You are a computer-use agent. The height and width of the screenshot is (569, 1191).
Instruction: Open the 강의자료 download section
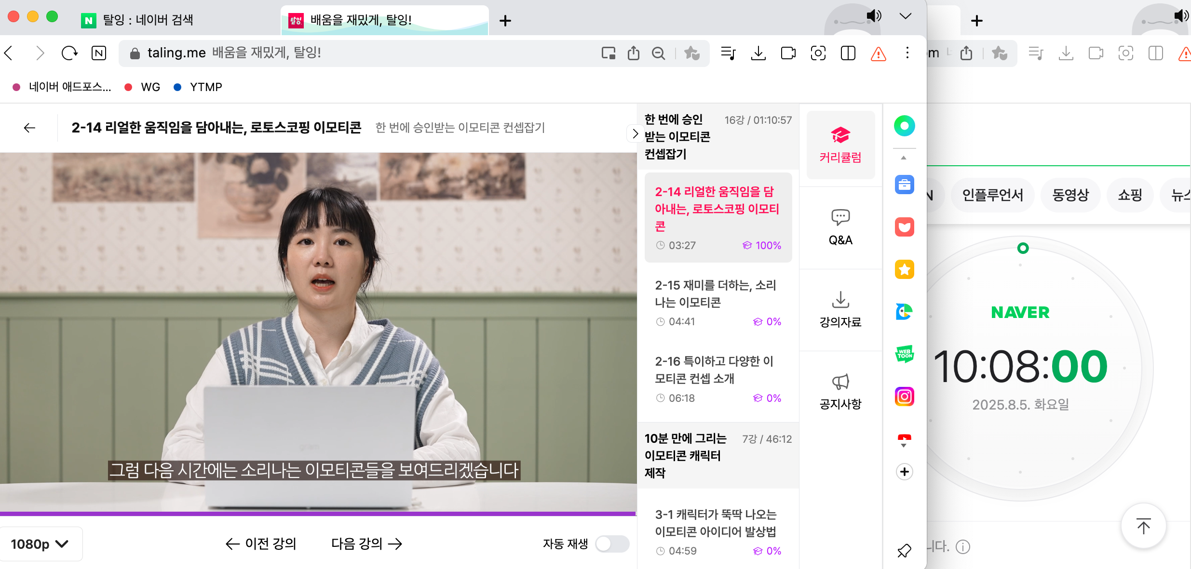840,309
